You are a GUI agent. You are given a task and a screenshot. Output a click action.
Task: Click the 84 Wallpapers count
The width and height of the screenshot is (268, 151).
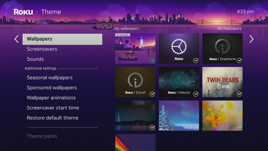(x=229, y=29)
